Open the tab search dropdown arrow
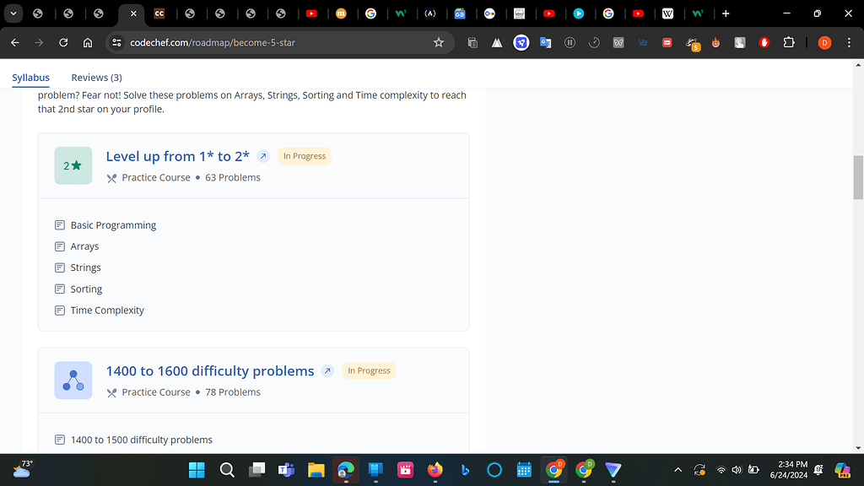This screenshot has width=864, height=486. point(13,13)
